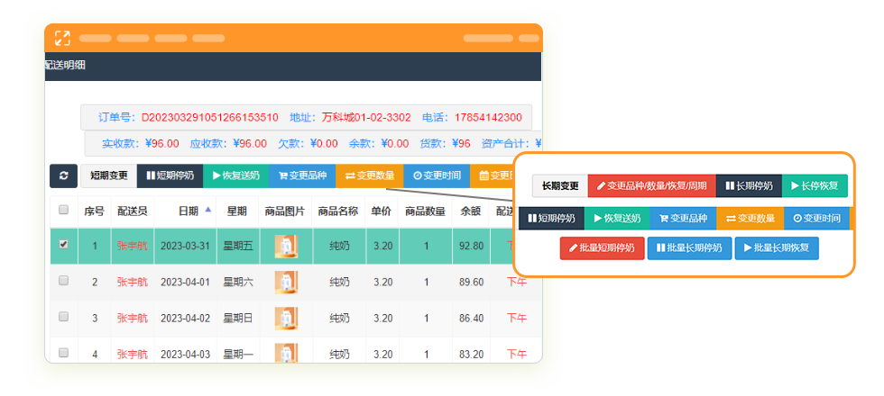
Task: Select the 长期变更 label in callout panel
Action: click(x=559, y=186)
